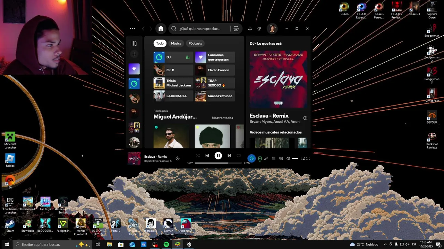Pause playback

[x=218, y=156]
